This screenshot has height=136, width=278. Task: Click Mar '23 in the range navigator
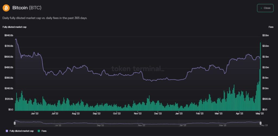pos(223,125)
